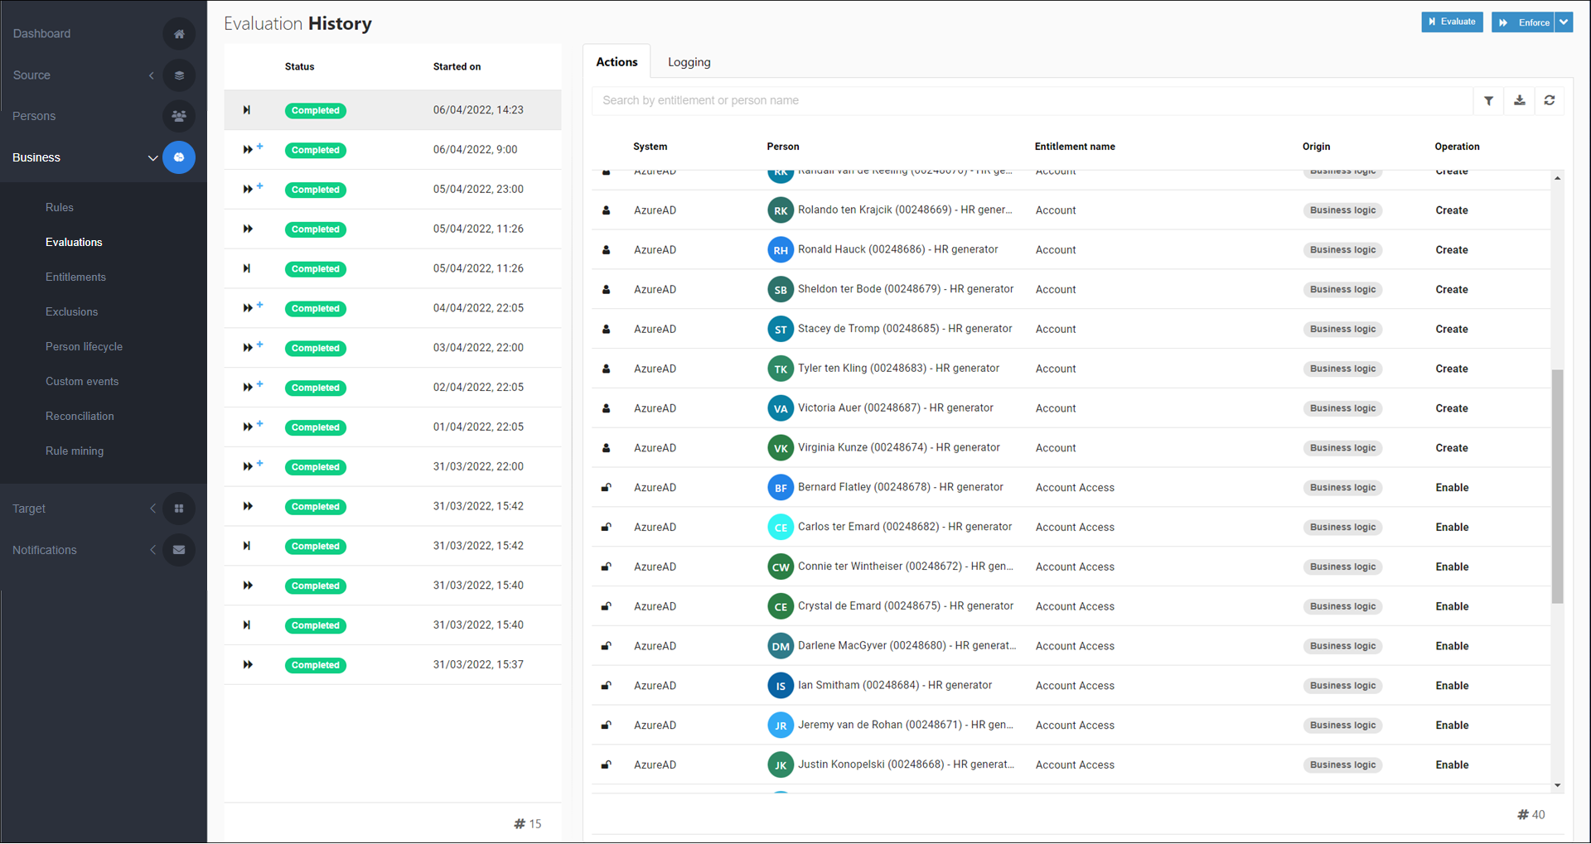Expand the Target sidebar section
Viewport: 1591px width, 844px height.
coord(152,508)
